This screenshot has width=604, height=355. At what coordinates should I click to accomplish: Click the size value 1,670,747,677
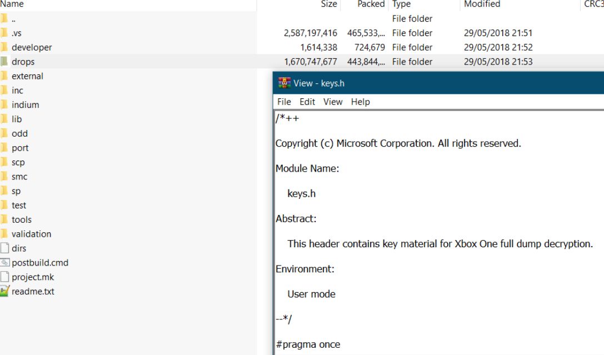pyautogui.click(x=311, y=62)
